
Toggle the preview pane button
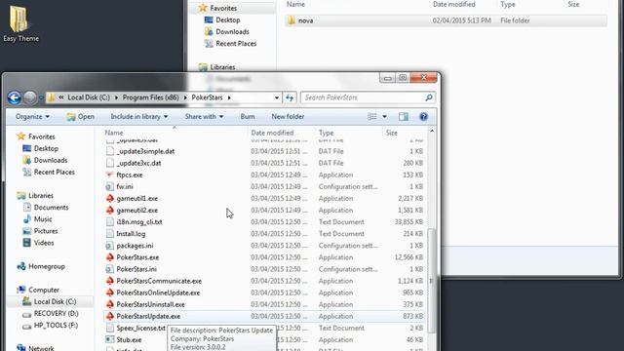[x=403, y=117]
